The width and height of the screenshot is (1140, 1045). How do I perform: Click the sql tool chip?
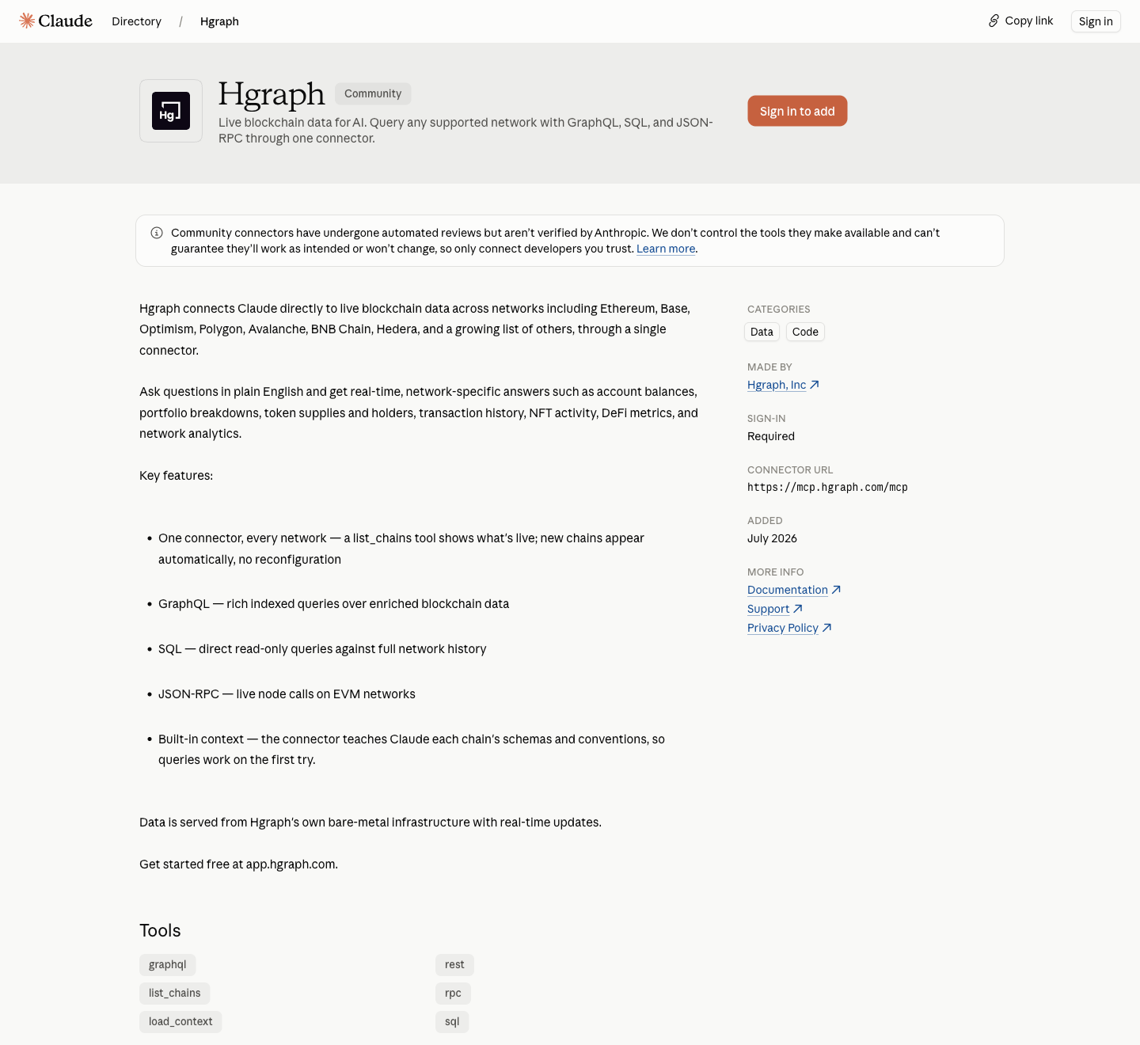452,1021
